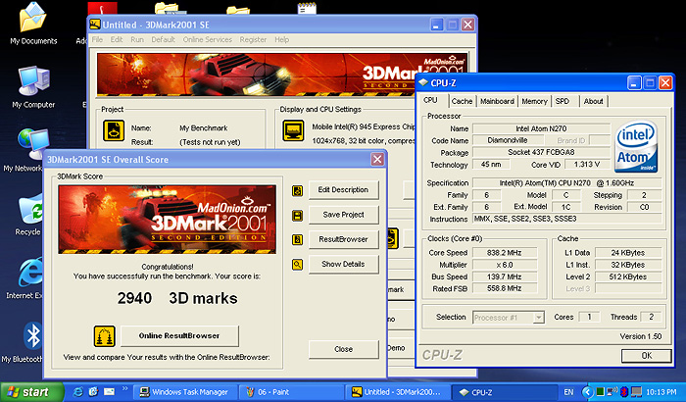Open the Recycle Bin desktop icon
The image size is (686, 402).
tap(28, 215)
